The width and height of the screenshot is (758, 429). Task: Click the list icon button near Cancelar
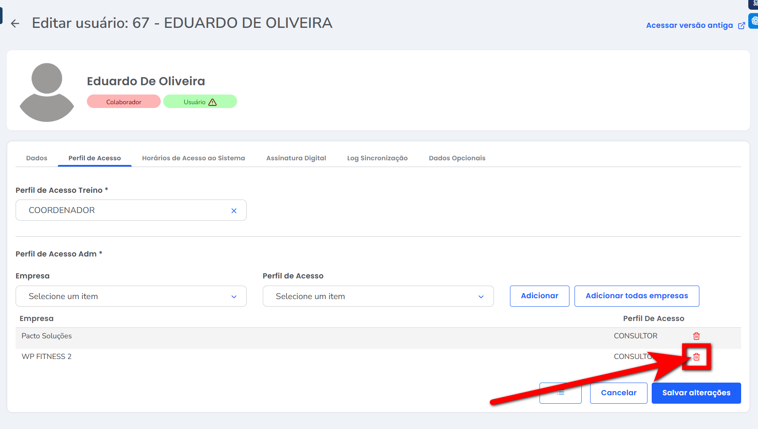pos(560,393)
